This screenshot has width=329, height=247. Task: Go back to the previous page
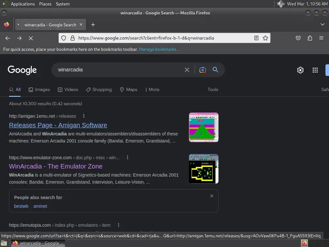pyautogui.click(x=8, y=38)
